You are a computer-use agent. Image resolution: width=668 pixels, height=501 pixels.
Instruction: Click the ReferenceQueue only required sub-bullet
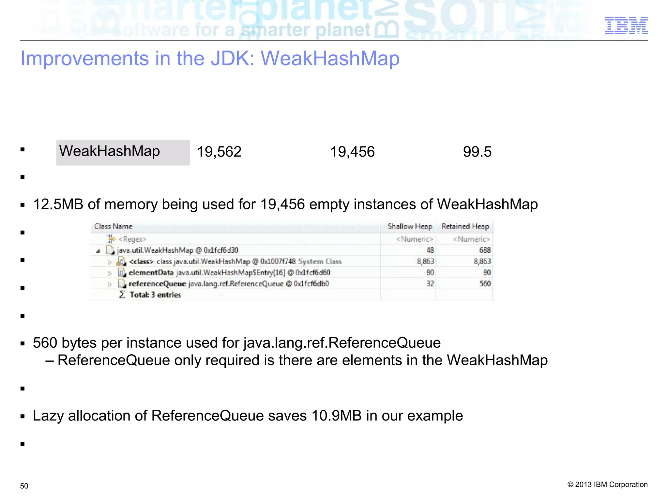point(297,360)
